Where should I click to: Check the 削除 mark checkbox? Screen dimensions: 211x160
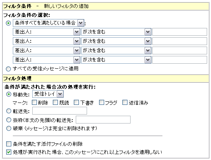tap(34, 102)
